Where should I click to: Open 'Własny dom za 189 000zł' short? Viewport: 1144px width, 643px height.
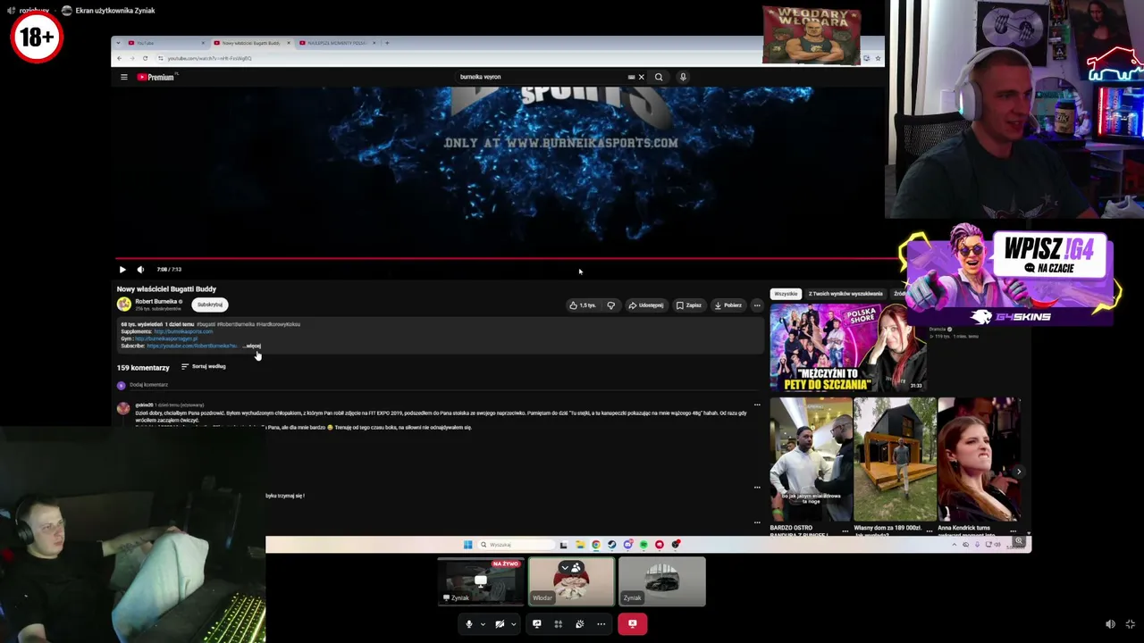(894, 459)
